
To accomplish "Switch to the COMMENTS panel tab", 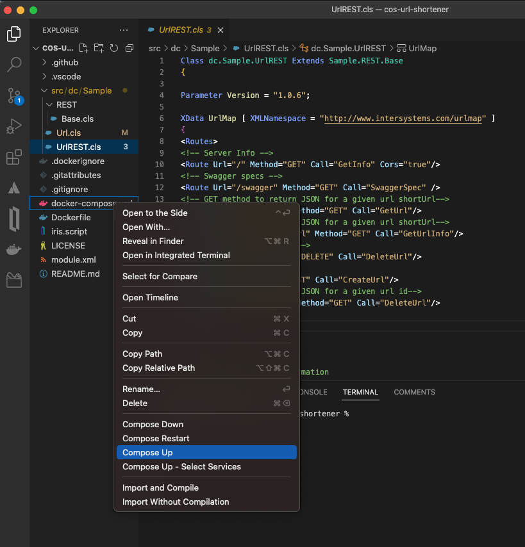I will [414, 392].
